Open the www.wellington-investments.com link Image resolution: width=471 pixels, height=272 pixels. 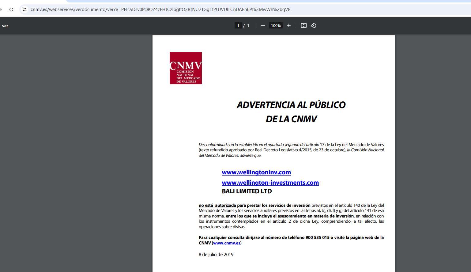coord(270,183)
